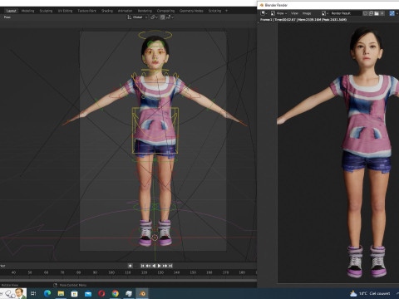Jump to the next keyframe
The image size is (399, 299).
point(165,266)
